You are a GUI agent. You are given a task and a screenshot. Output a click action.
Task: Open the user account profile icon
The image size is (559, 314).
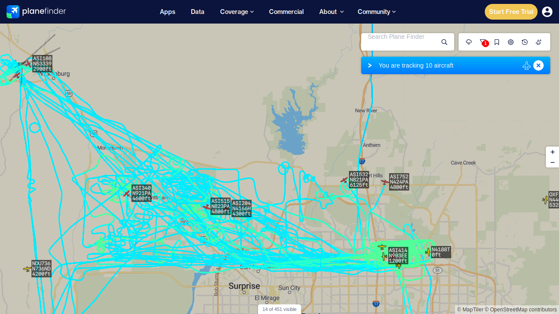(547, 12)
